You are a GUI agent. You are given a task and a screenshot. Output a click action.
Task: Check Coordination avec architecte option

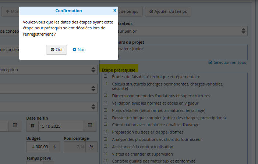pyautogui.click(x=106, y=124)
